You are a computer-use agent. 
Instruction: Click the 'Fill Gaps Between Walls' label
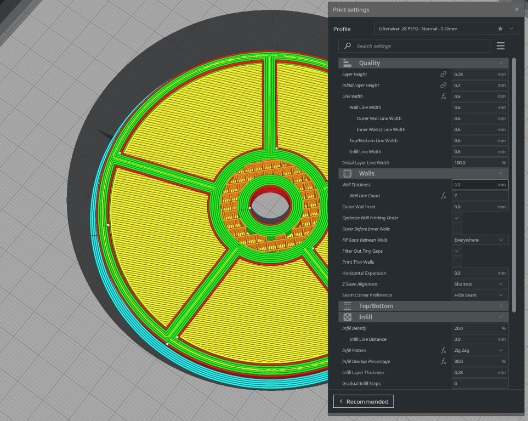click(365, 240)
